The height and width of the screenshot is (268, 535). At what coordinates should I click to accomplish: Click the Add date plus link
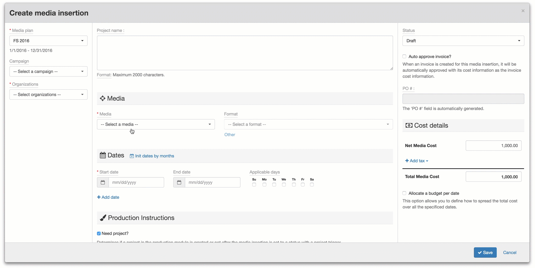(x=108, y=197)
